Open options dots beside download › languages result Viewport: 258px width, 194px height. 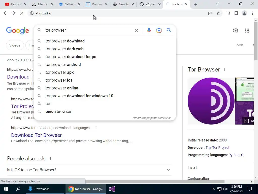(96, 128)
